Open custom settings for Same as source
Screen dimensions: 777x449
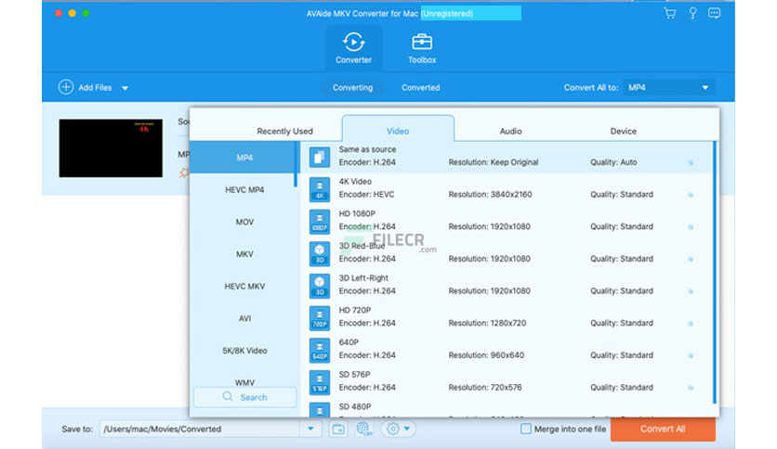[691, 162]
